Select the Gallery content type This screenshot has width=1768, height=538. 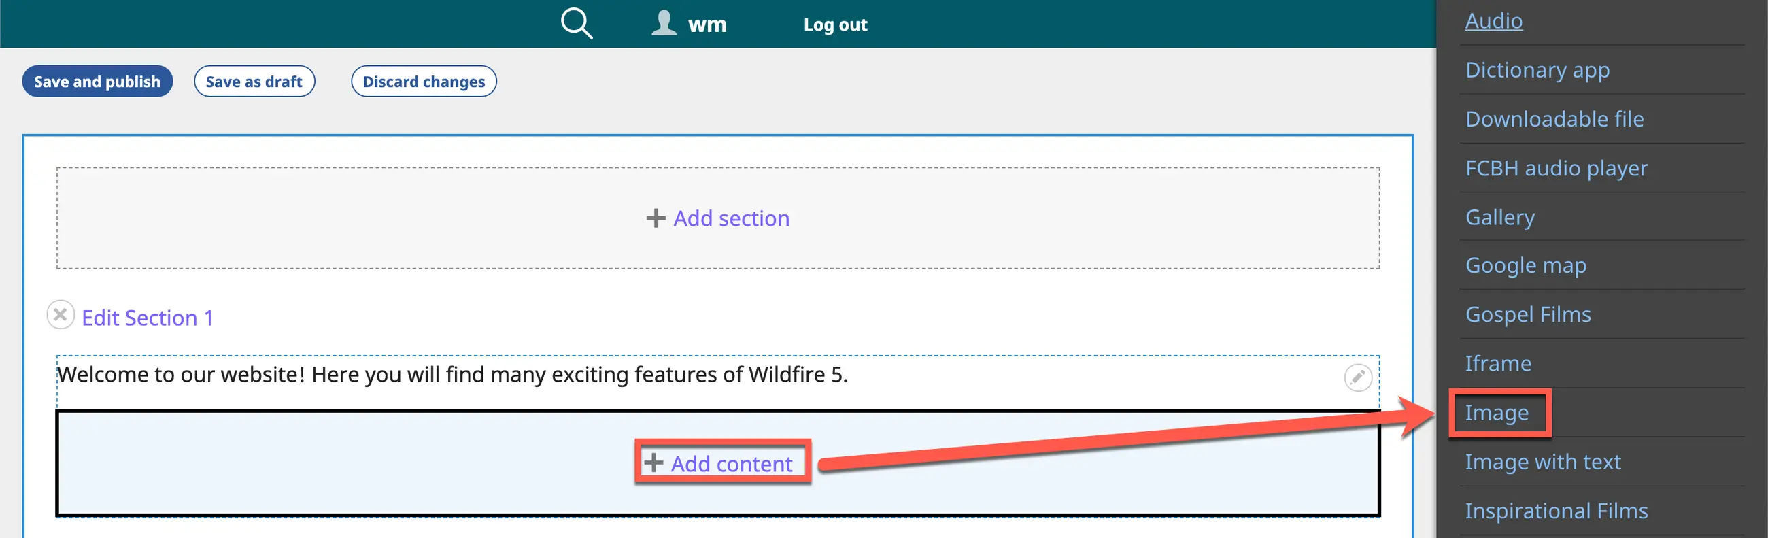1499,217
